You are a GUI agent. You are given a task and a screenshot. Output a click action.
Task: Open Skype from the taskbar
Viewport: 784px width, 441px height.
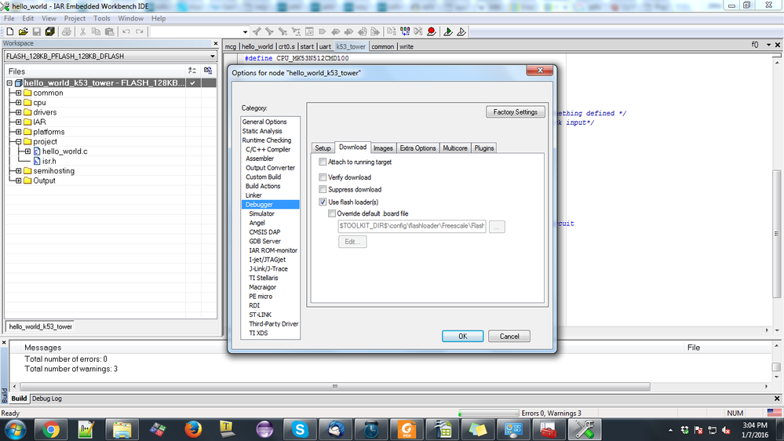pyautogui.click(x=300, y=429)
